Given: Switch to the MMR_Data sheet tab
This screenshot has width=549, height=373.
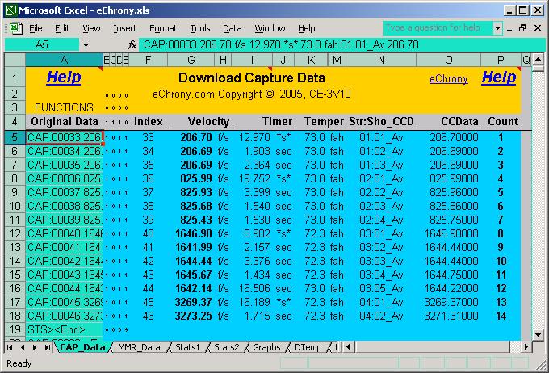Looking at the screenshot, I should (139, 347).
